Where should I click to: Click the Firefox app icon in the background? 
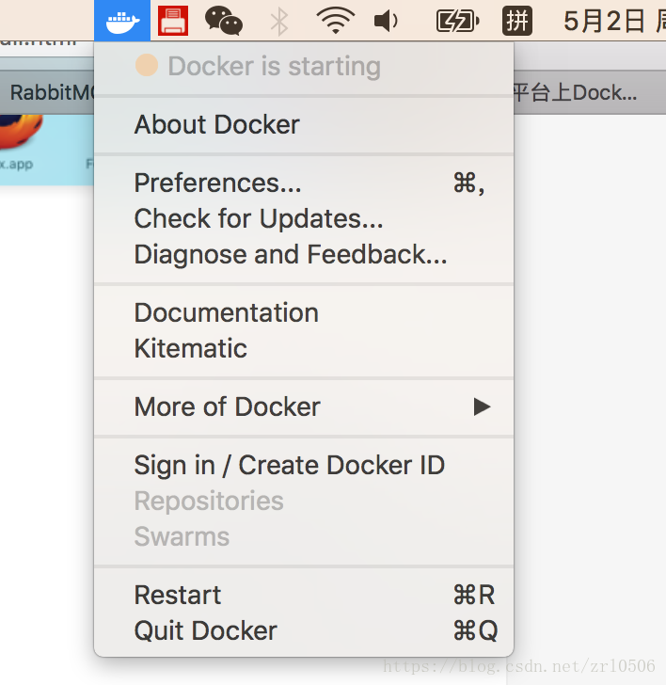click(x=21, y=131)
